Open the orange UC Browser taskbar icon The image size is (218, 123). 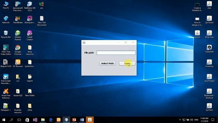pyautogui.click(x=59, y=120)
